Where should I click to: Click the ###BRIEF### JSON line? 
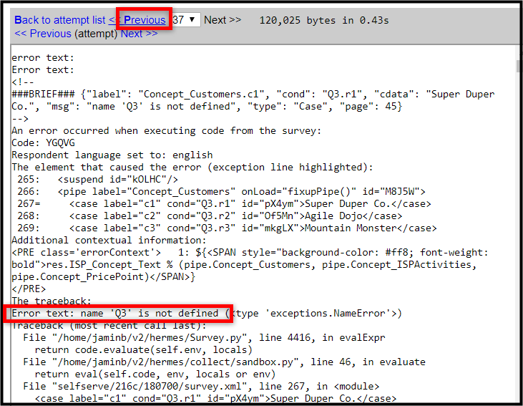coord(253,100)
